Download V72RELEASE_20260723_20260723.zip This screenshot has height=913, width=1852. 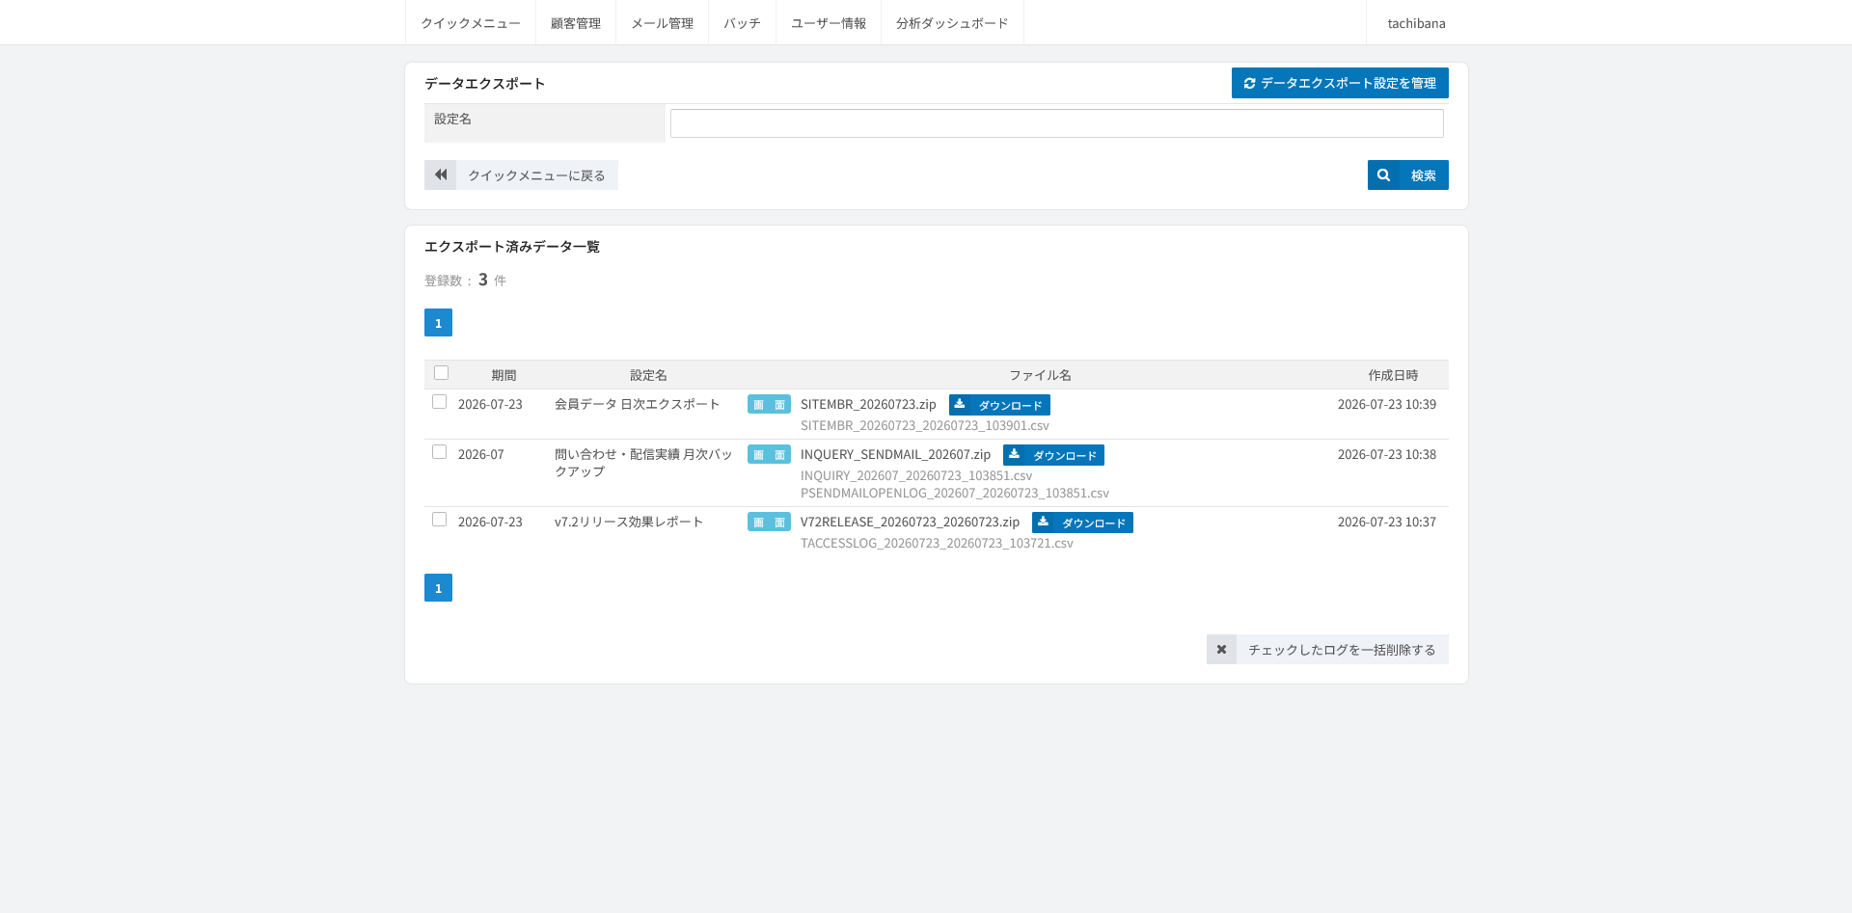click(1082, 523)
